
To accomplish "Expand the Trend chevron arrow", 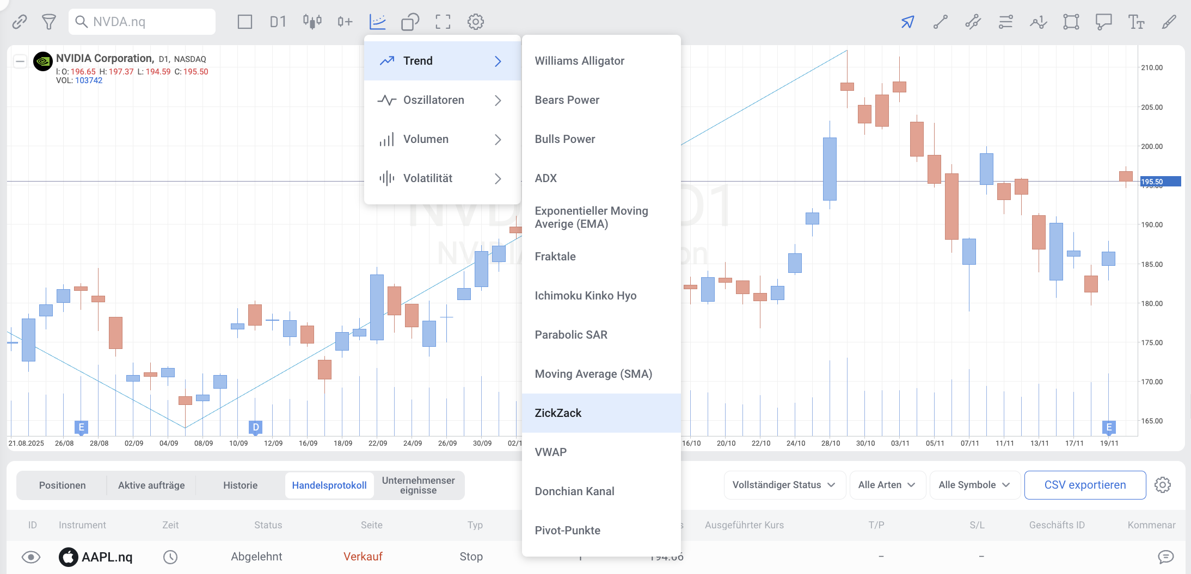I will click(498, 61).
